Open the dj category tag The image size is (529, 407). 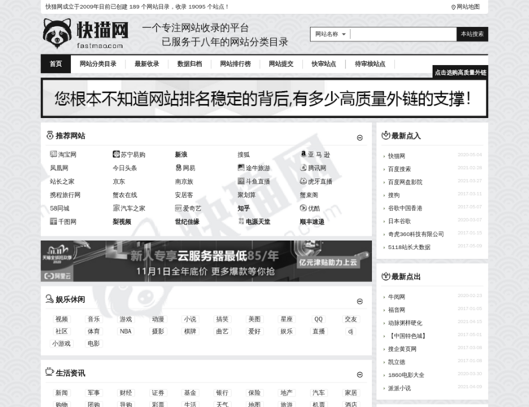[x=351, y=331]
